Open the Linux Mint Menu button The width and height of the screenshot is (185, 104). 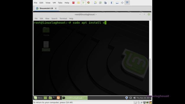(x=38, y=98)
